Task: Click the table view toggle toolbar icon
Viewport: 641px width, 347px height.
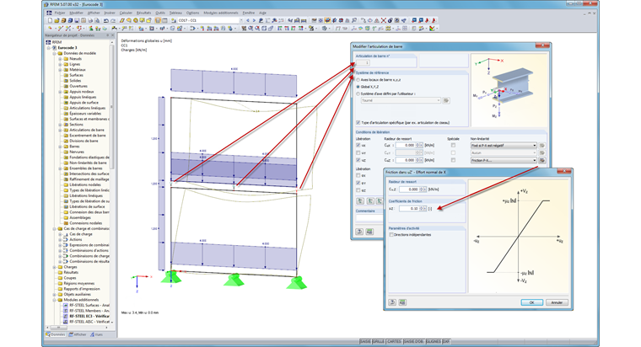Action: point(164,20)
